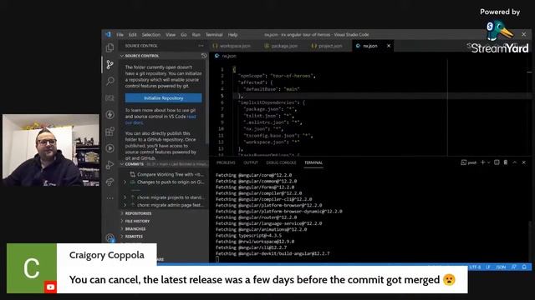Open the View menu
Image resolution: width=535 pixels, height=300 pixels.
coord(171,34)
